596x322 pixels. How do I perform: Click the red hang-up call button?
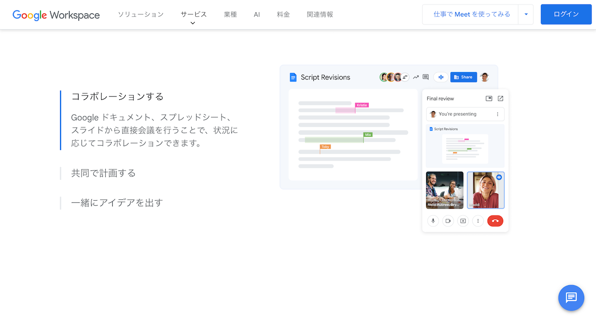[495, 221]
